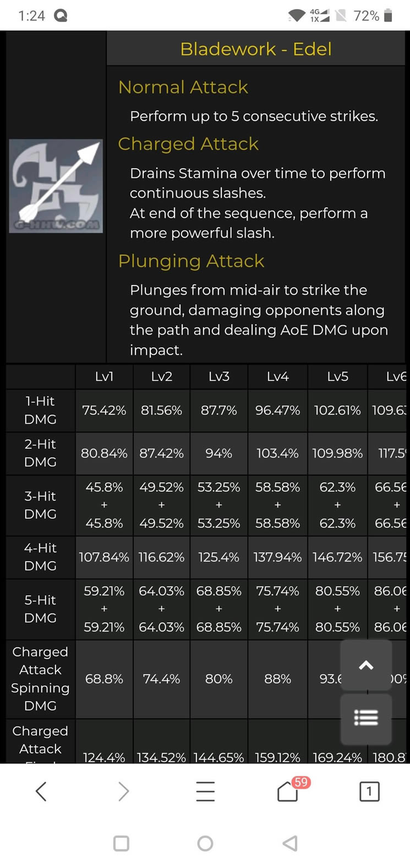Tap the scroll-to-top arrow button
This screenshot has width=410, height=867.
pyautogui.click(x=366, y=665)
